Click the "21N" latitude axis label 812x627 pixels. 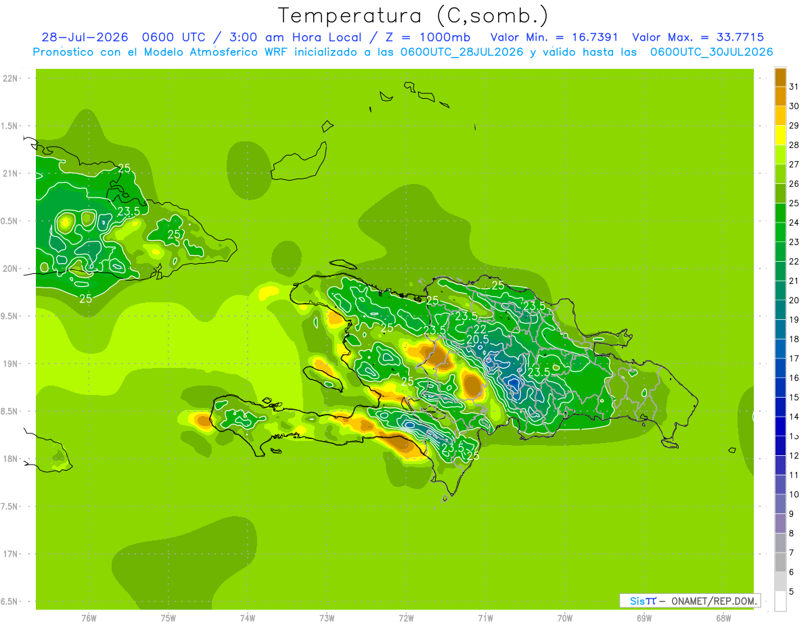point(10,173)
